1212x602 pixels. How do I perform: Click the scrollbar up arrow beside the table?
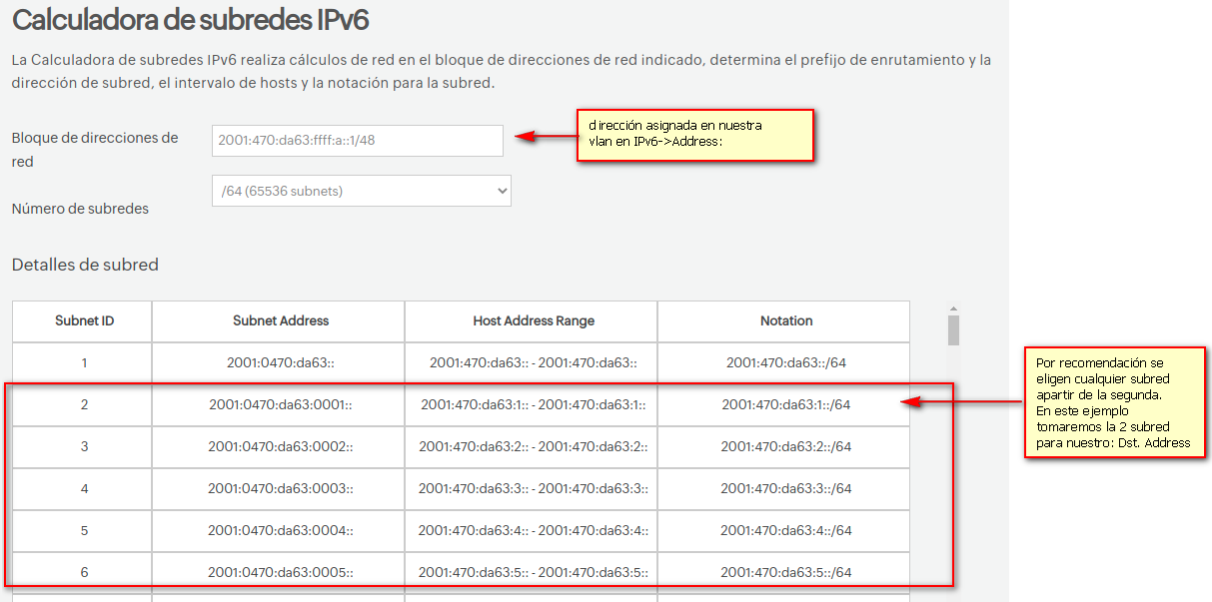point(952,308)
